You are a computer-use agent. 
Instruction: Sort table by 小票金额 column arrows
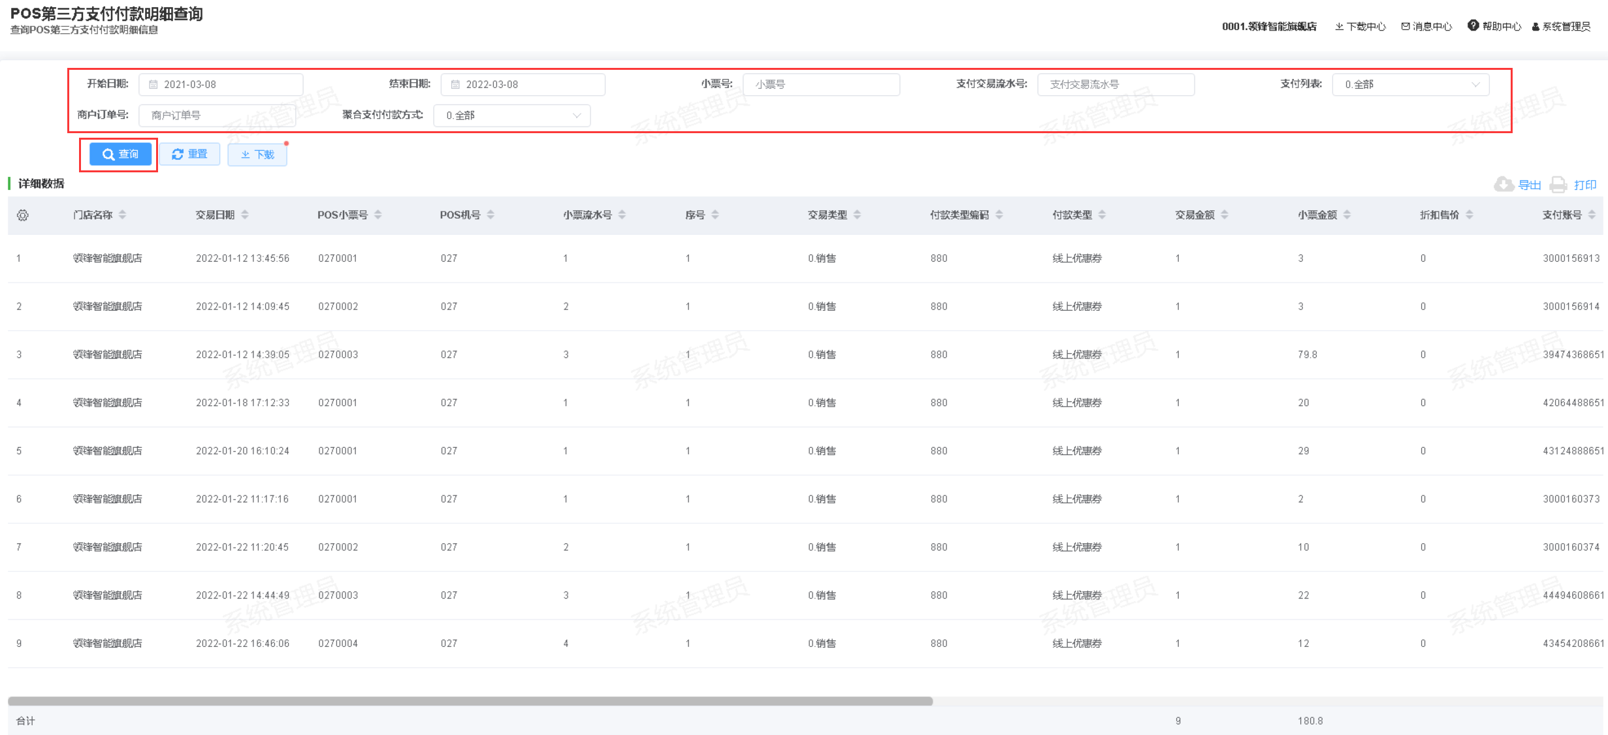(x=1347, y=215)
